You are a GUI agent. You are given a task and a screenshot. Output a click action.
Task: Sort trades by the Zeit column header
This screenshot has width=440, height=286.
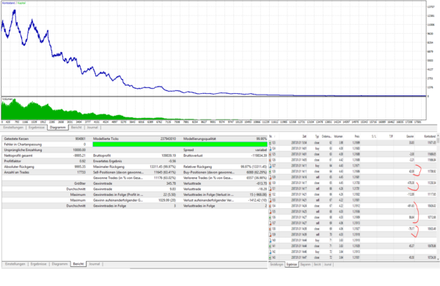point(304,136)
